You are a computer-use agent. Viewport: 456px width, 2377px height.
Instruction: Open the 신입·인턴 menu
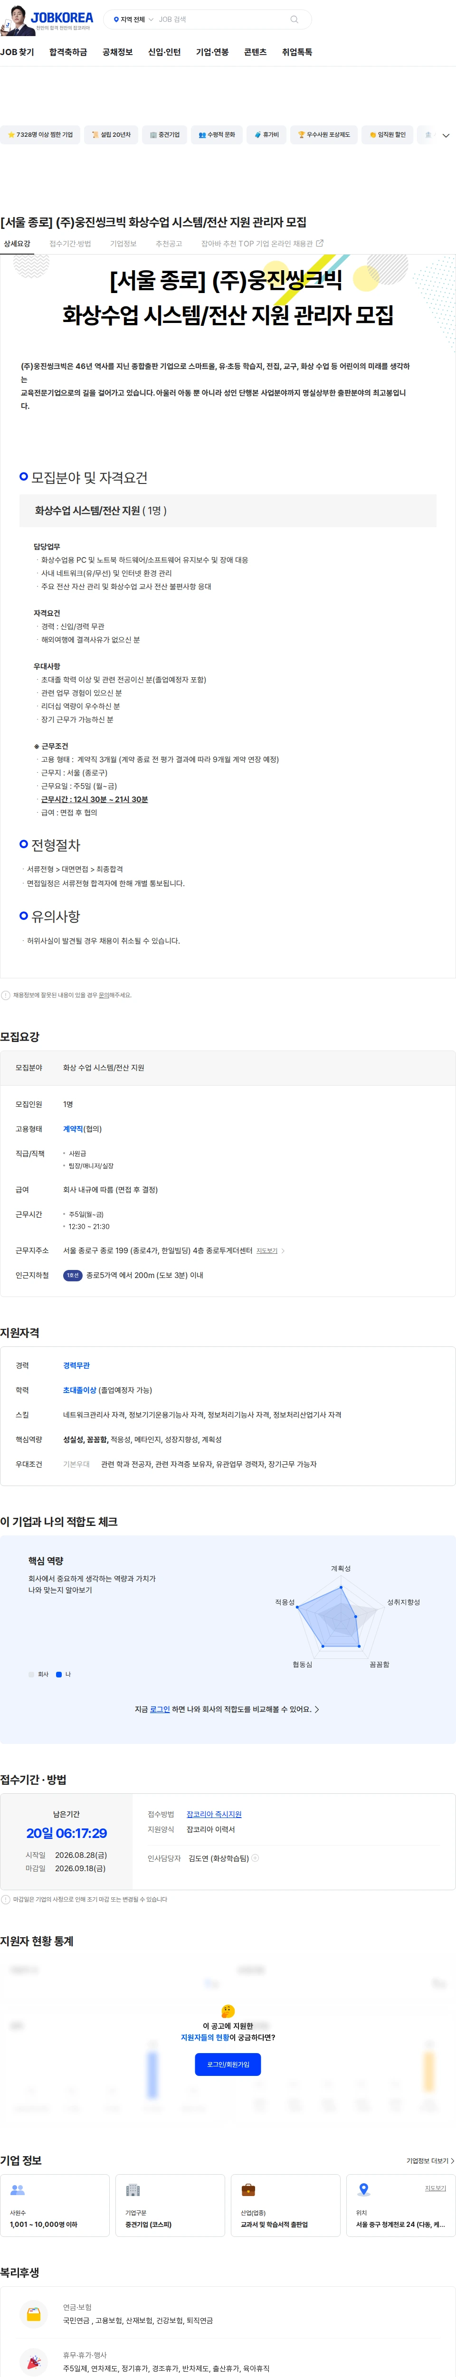164,53
